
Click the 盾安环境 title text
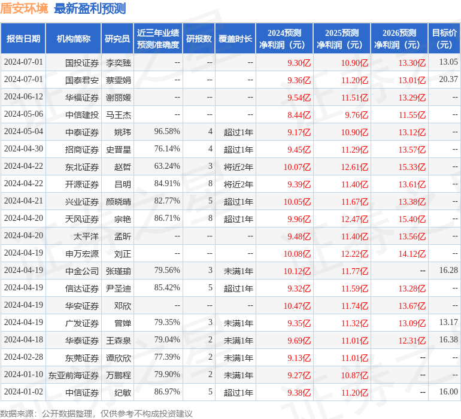pos(24,8)
